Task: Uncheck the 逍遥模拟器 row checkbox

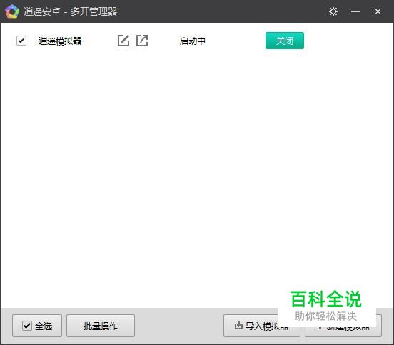Action: (x=21, y=41)
